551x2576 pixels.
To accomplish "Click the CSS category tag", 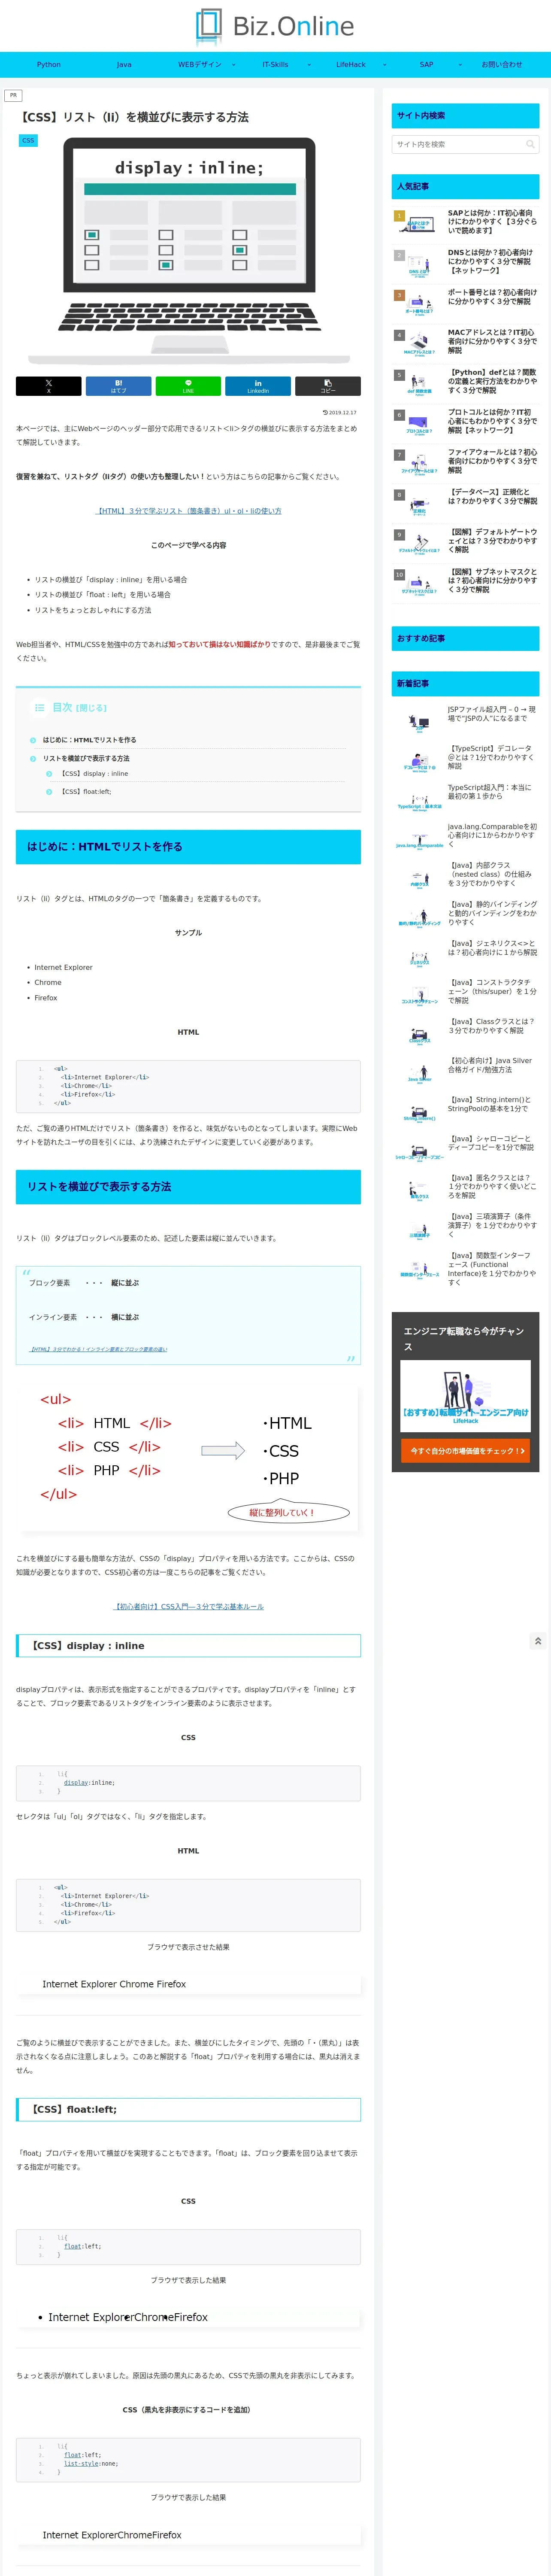I will coord(28,140).
